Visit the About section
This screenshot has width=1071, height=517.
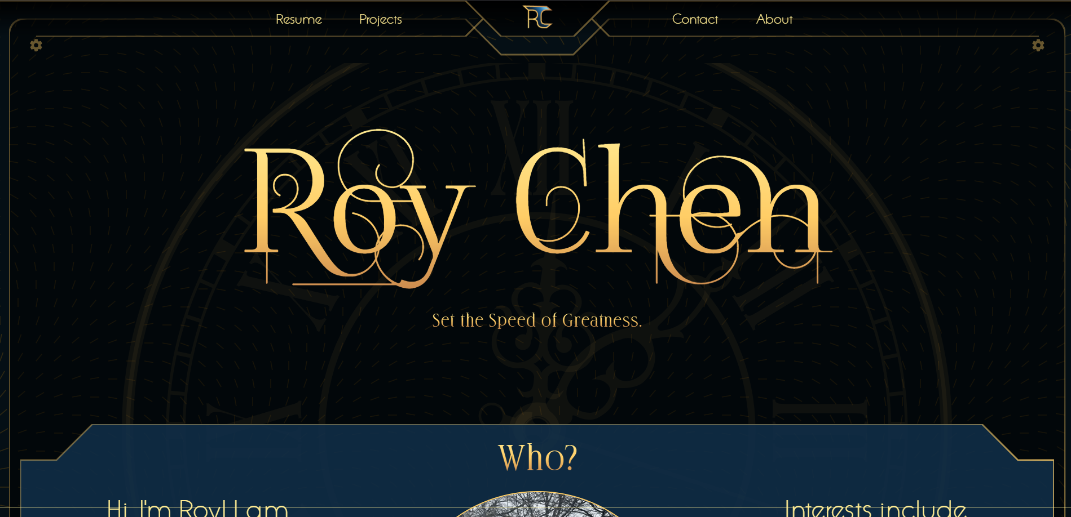tap(774, 19)
